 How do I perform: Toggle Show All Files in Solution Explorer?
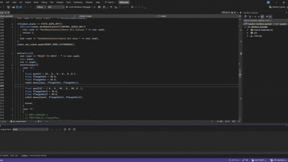(x=262, y=17)
